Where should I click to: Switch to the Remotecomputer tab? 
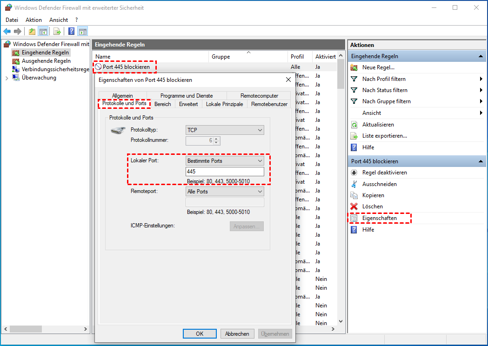point(259,96)
